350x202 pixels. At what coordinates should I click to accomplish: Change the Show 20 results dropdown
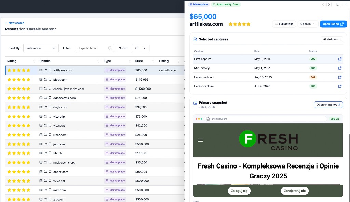[x=140, y=48]
